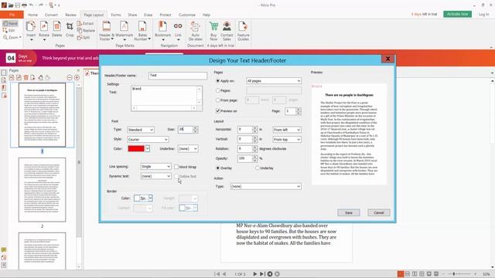Click the font Size input field

(x=186, y=129)
